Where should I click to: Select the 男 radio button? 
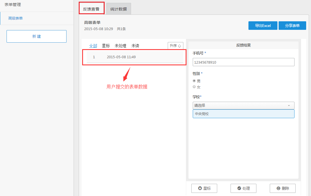[194, 81]
